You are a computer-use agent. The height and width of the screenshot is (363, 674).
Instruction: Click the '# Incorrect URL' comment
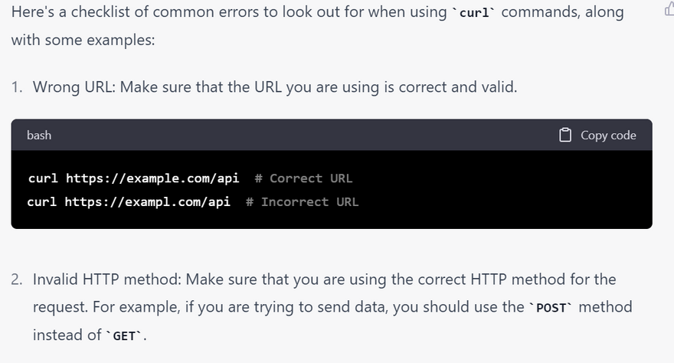(x=302, y=202)
